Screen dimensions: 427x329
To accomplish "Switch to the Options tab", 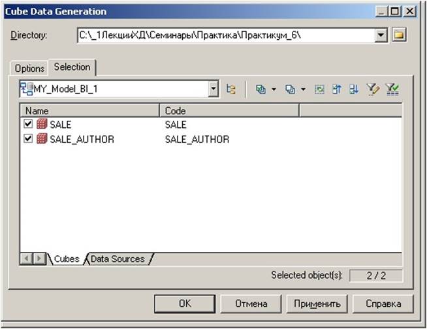I will [x=29, y=69].
